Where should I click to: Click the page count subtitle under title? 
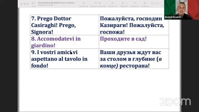tap(45, 5)
